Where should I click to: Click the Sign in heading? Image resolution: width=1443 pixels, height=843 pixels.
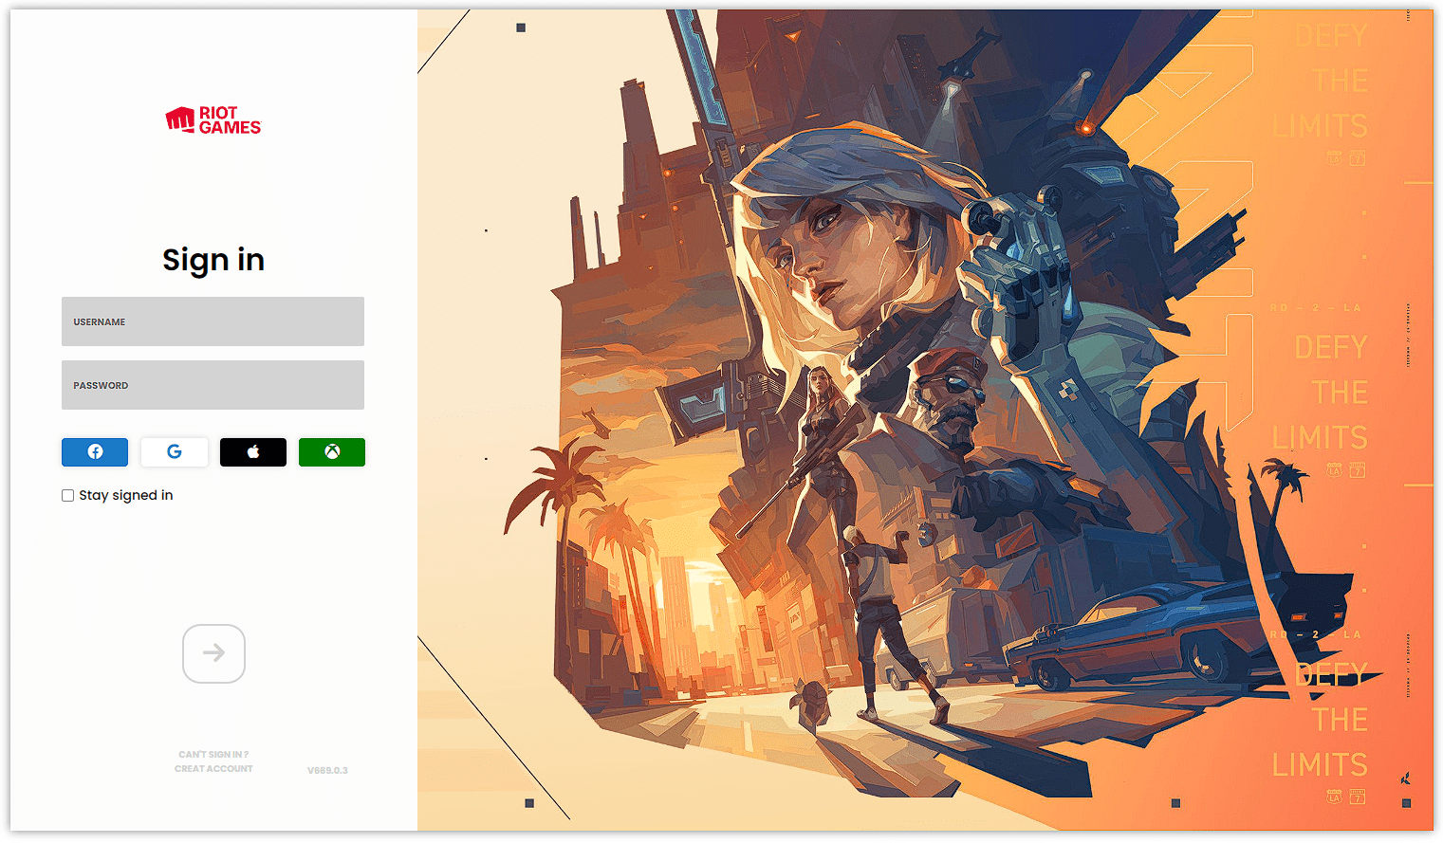click(213, 260)
